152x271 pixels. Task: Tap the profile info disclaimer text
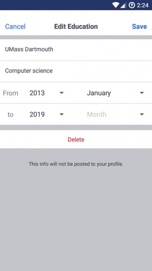pyautogui.click(x=76, y=164)
